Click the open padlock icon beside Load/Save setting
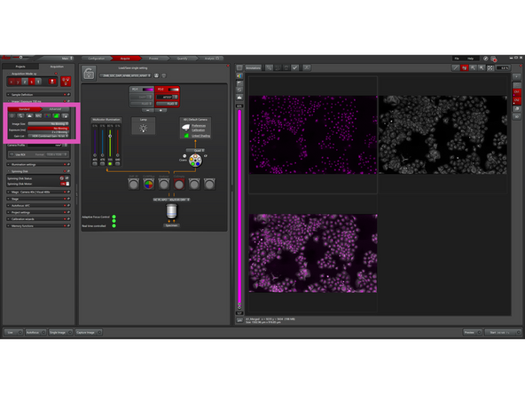Screen dimensions: 525x394 tap(89, 73)
